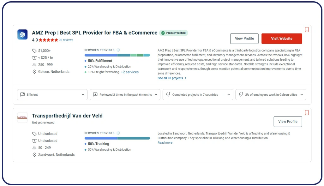Image resolution: width=324 pixels, height=186 pixels.
Task: Click the location pin for Geleen, Netherlands
Action: (x=35, y=72)
